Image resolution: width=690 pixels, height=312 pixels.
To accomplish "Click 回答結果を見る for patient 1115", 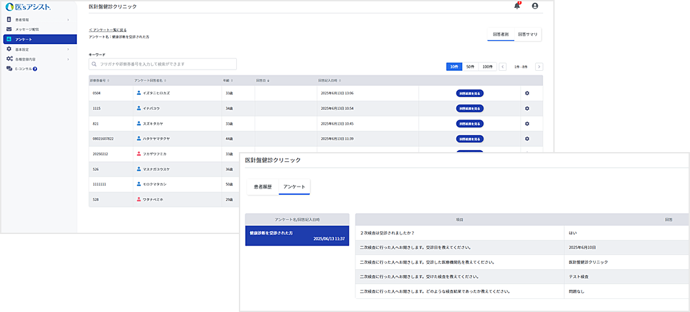I will [x=469, y=108].
